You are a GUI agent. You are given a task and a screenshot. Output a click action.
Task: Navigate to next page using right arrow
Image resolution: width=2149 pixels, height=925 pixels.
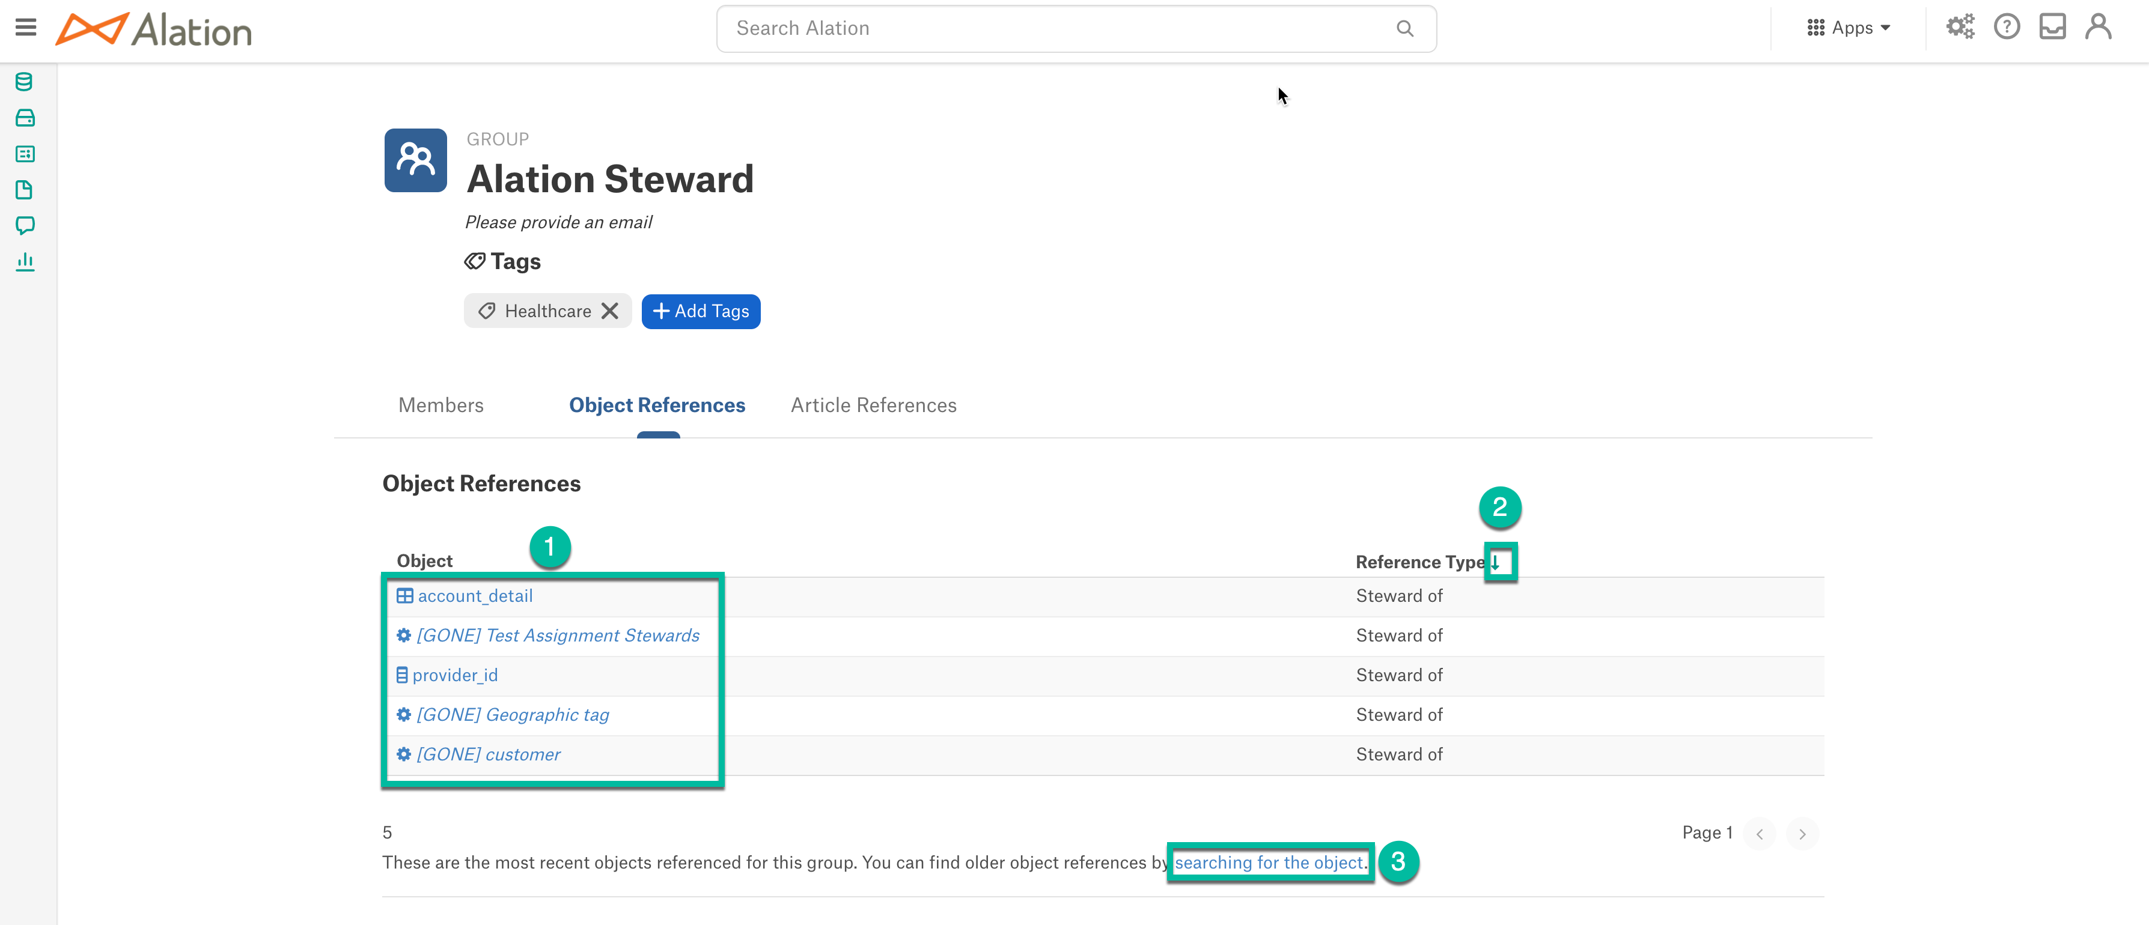coord(1806,833)
